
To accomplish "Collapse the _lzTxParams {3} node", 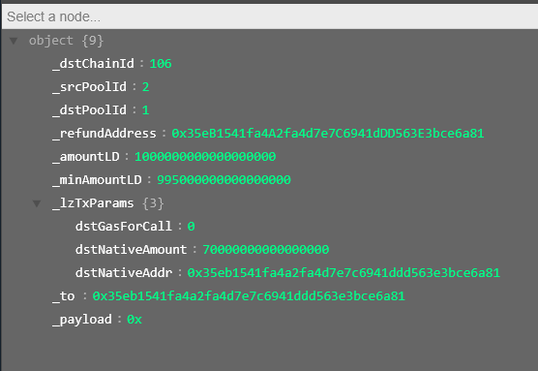I will (37, 203).
